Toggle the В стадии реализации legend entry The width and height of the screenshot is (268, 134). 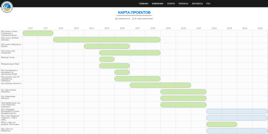pos(142,19)
